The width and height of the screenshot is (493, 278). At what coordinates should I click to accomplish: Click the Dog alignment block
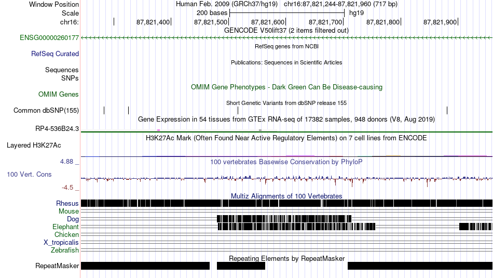pyautogui.click(x=284, y=219)
